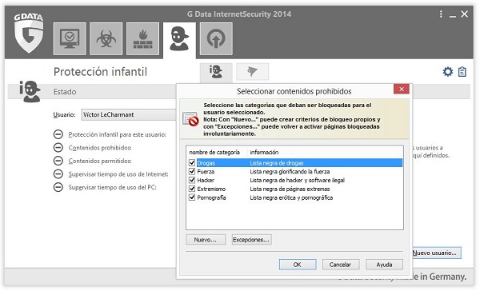Open the virus protection biohazard tab
The height and width of the screenshot is (291, 480).
[x=106, y=39]
